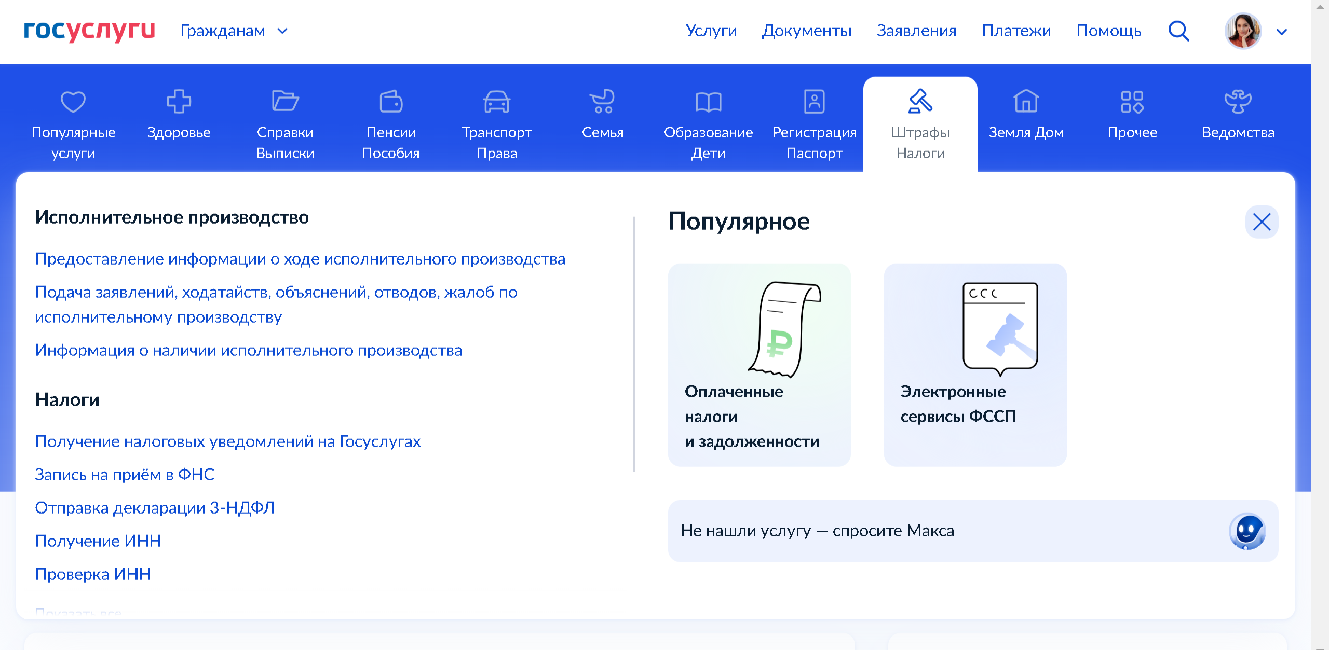Click the heart icon for Популярные услуги

click(x=73, y=101)
